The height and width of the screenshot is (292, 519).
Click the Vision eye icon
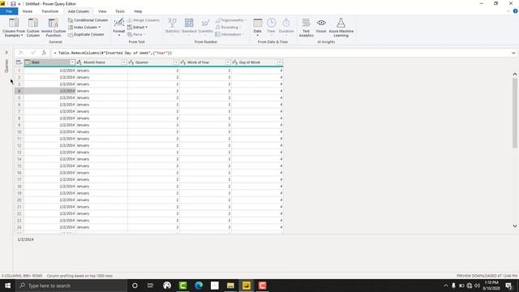[x=321, y=23]
